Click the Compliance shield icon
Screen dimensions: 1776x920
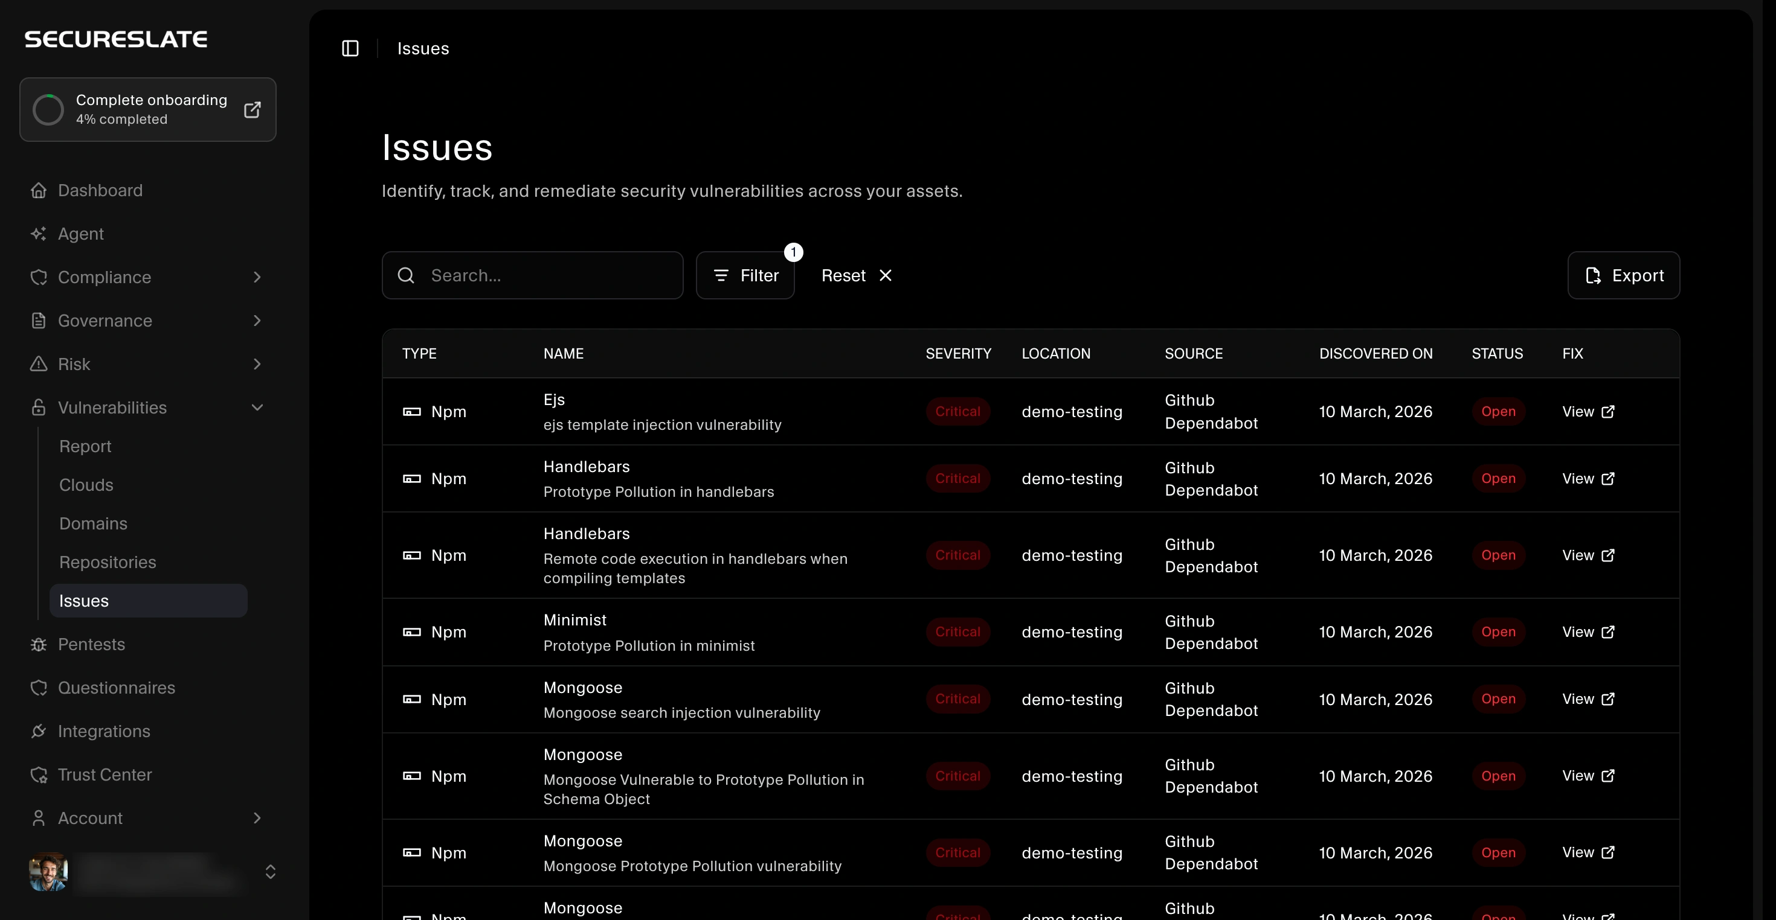pos(39,277)
